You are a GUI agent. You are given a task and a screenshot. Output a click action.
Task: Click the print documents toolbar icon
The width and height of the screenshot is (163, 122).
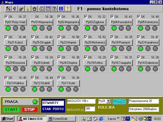41,9
